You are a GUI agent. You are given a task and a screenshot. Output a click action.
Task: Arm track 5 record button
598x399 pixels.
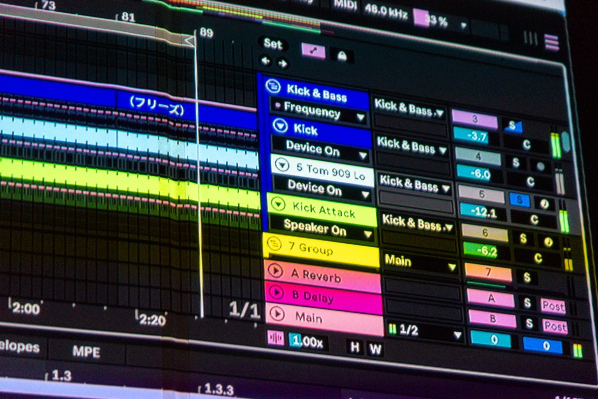pos(544,204)
